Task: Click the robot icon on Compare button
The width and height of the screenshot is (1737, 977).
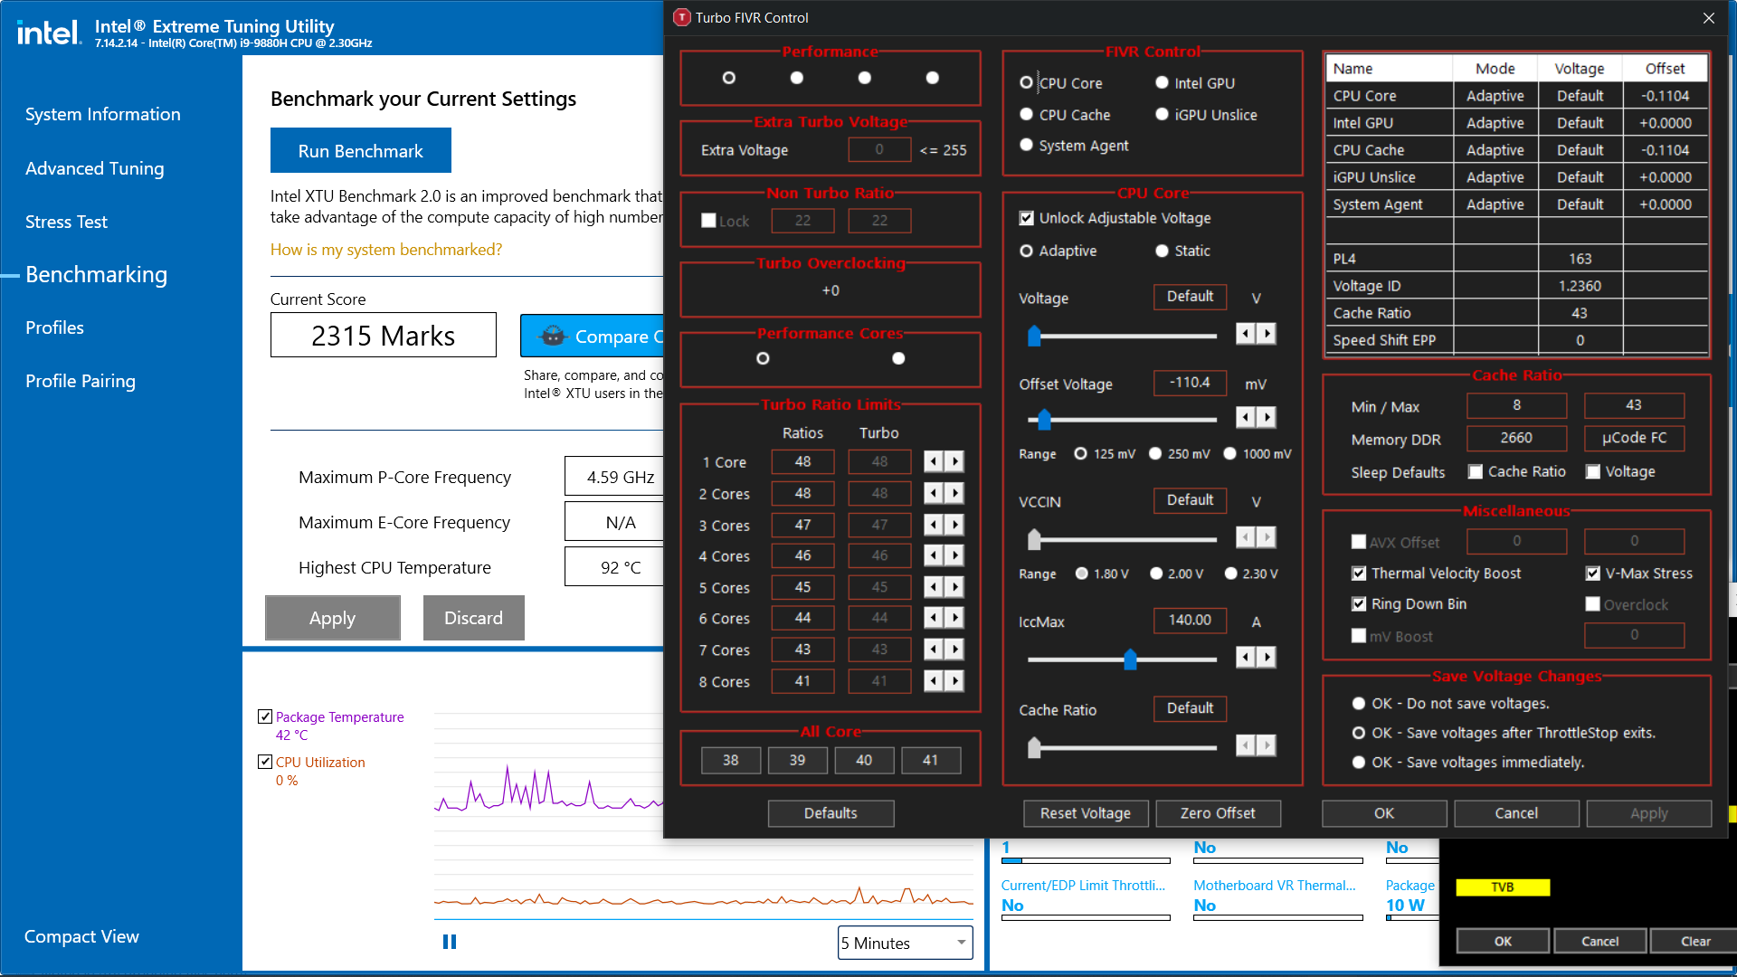Action: pyautogui.click(x=553, y=336)
